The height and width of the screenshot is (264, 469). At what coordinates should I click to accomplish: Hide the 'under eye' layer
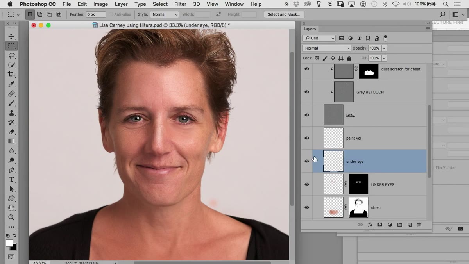click(307, 161)
